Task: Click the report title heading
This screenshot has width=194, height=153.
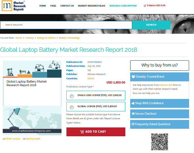Action: pyautogui.click(x=69, y=50)
